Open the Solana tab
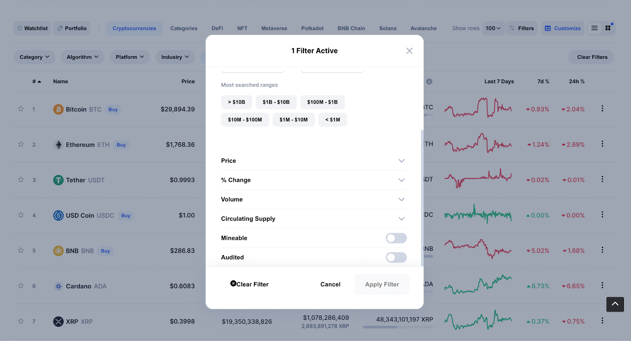 [x=388, y=28]
